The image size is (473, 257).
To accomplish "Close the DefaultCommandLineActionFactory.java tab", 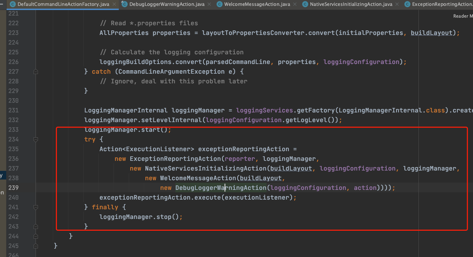I will click(x=115, y=4).
